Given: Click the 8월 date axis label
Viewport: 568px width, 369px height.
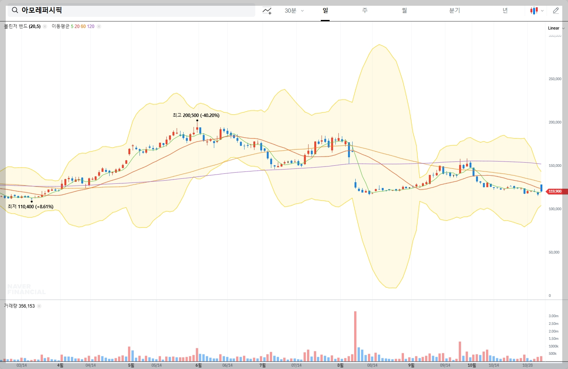Looking at the screenshot, I should [340, 366].
